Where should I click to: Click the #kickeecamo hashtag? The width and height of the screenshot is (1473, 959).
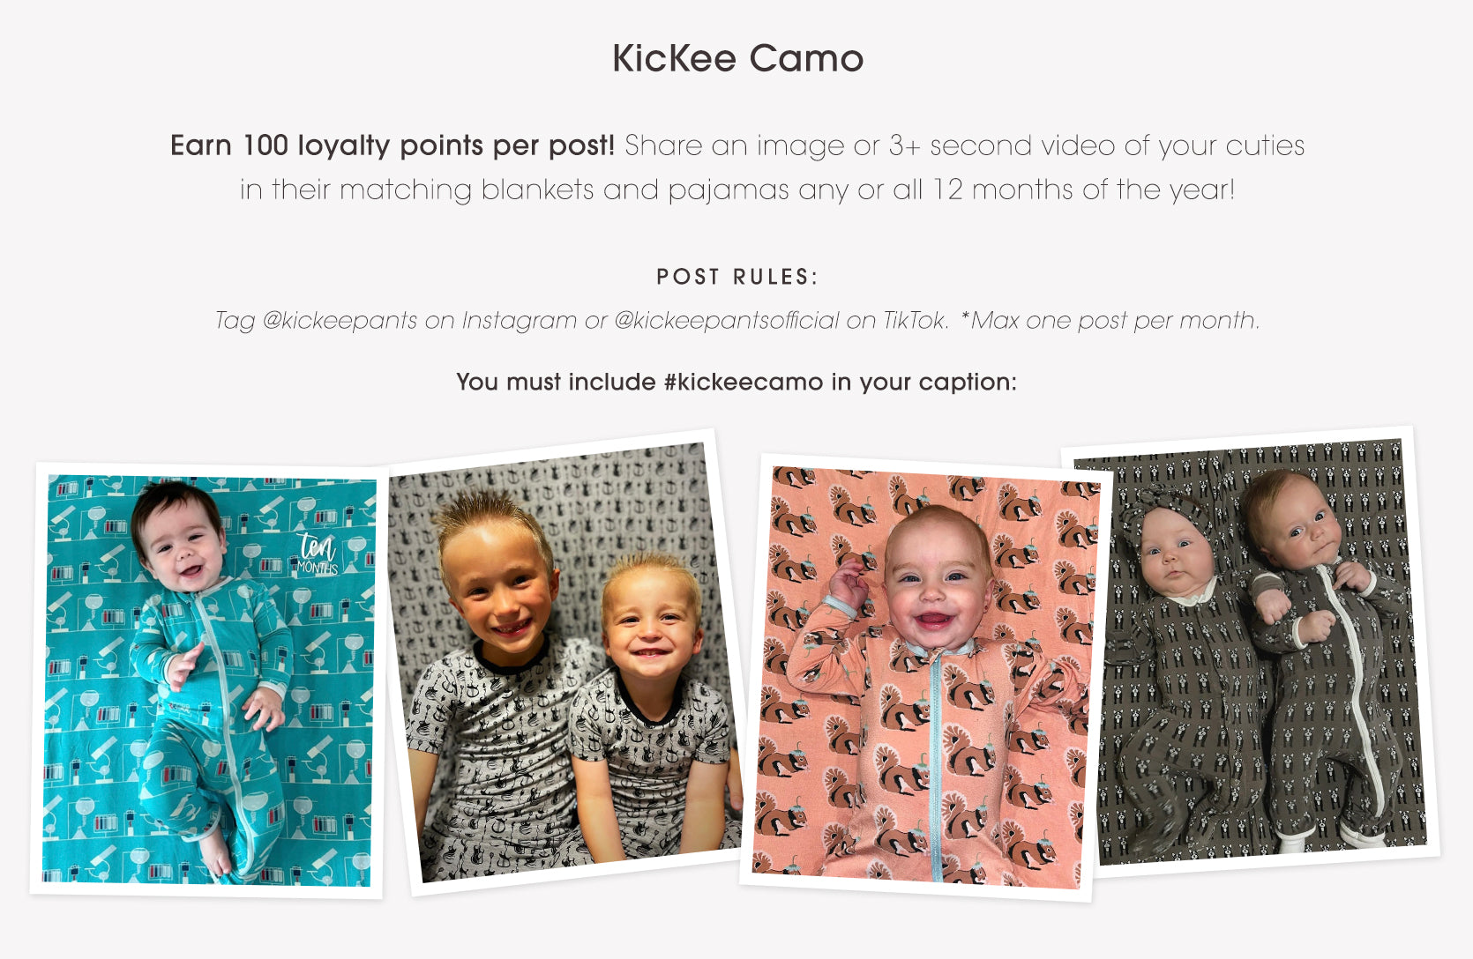[743, 382]
